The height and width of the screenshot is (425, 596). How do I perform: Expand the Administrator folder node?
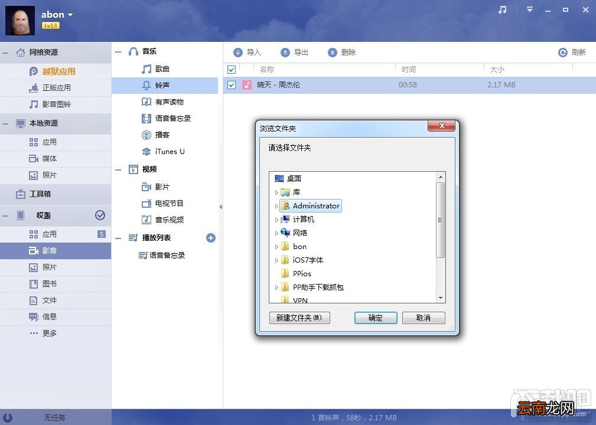(276, 206)
